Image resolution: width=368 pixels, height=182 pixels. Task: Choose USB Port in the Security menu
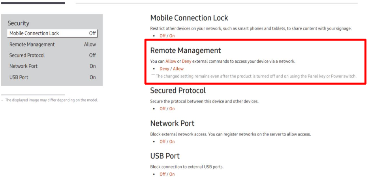coord(19,77)
